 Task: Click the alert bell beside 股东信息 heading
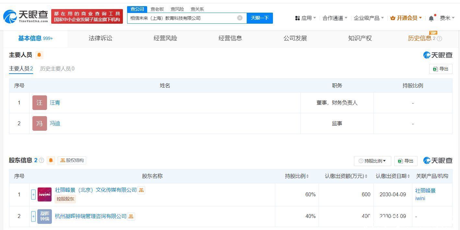[x=51, y=160]
